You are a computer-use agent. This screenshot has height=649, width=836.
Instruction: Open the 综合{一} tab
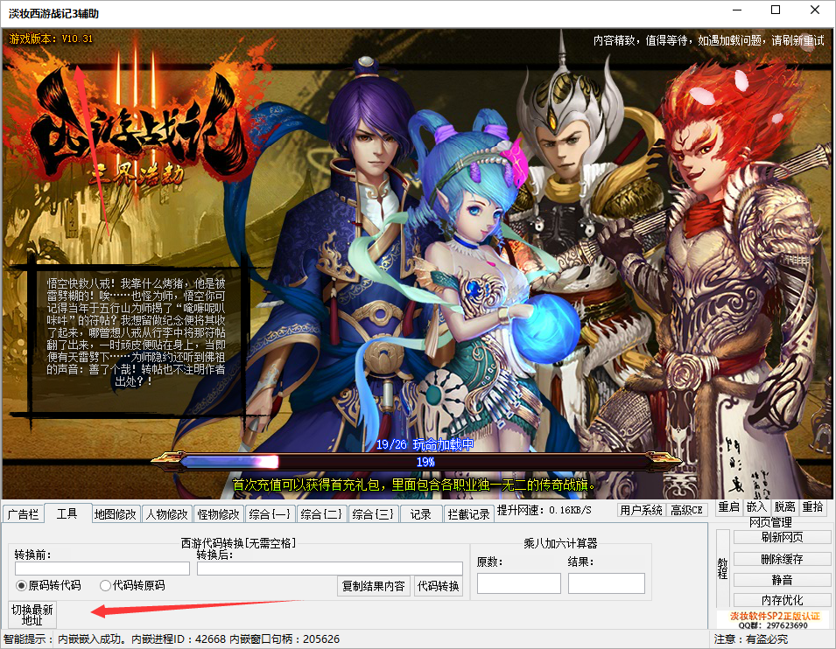coord(270,514)
